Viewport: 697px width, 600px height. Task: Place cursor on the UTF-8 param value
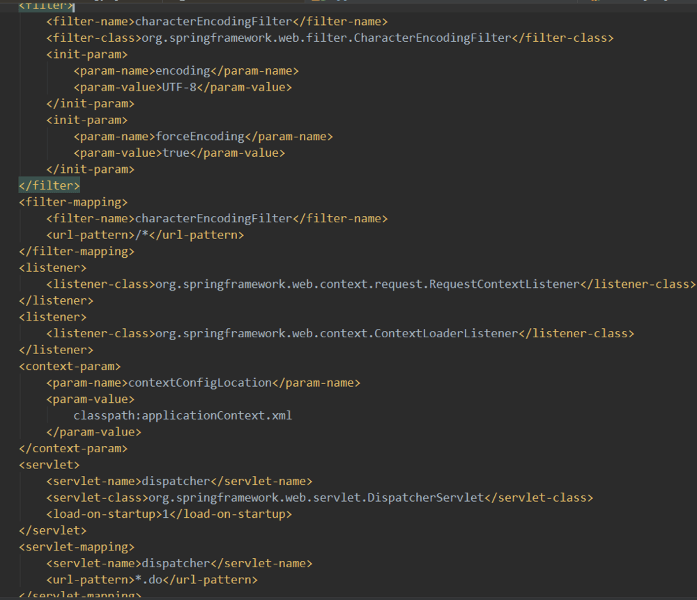pos(180,87)
